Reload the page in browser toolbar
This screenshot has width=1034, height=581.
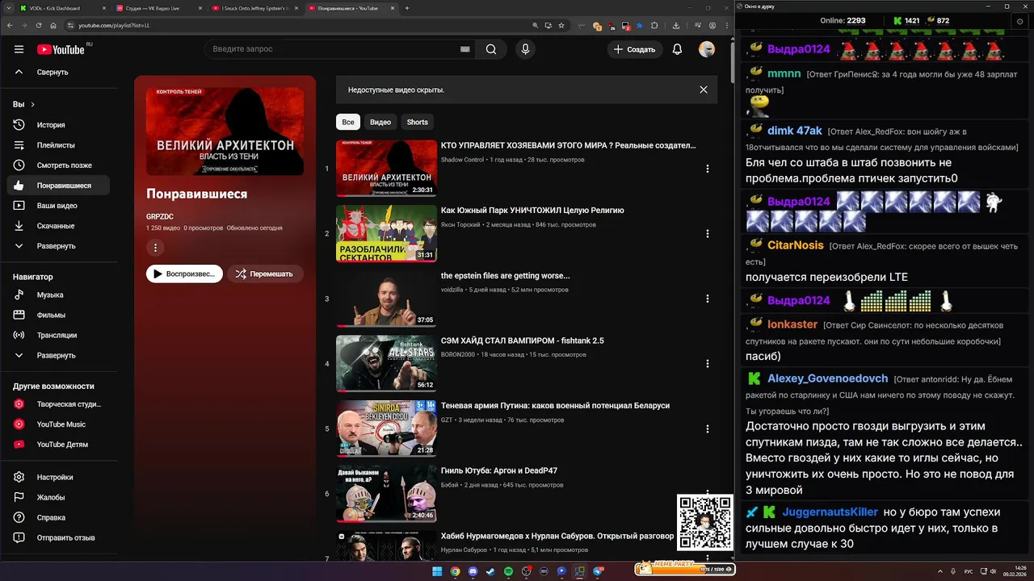pos(39,25)
